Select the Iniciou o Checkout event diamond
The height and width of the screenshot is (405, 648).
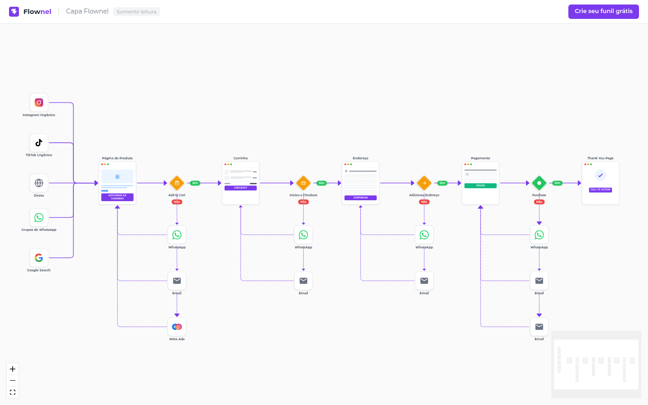click(x=303, y=183)
